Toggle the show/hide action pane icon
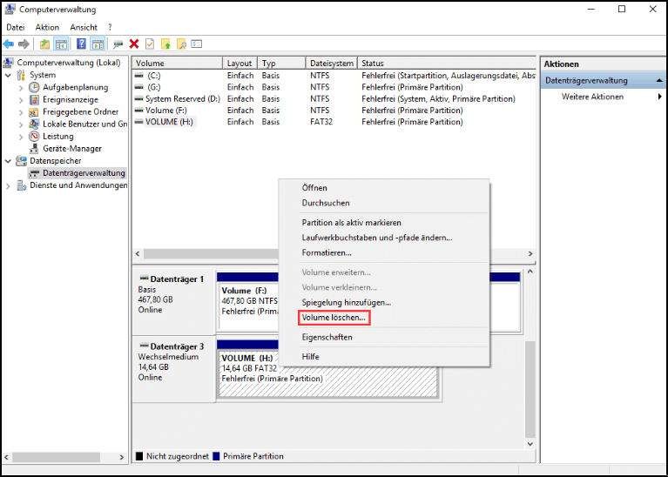The image size is (668, 477). 98,44
